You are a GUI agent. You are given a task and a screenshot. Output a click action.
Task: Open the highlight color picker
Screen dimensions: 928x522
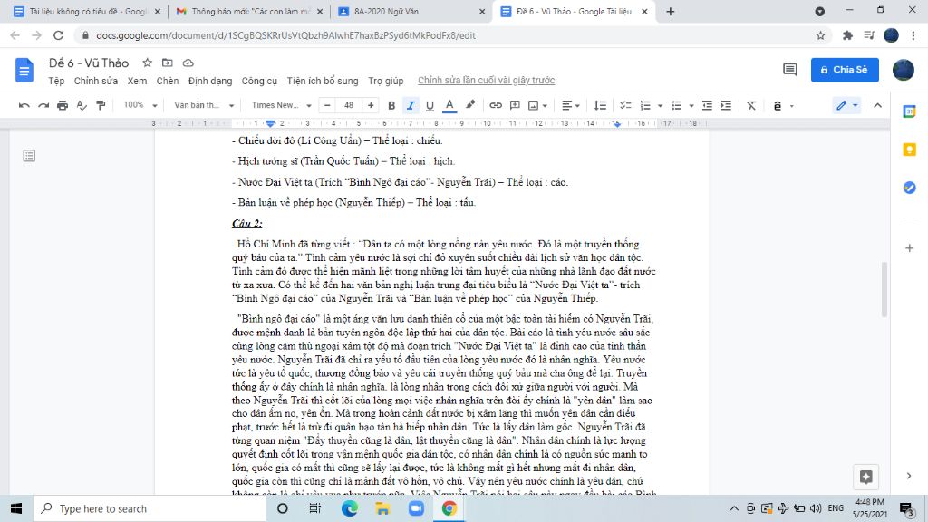pyautogui.click(x=470, y=105)
